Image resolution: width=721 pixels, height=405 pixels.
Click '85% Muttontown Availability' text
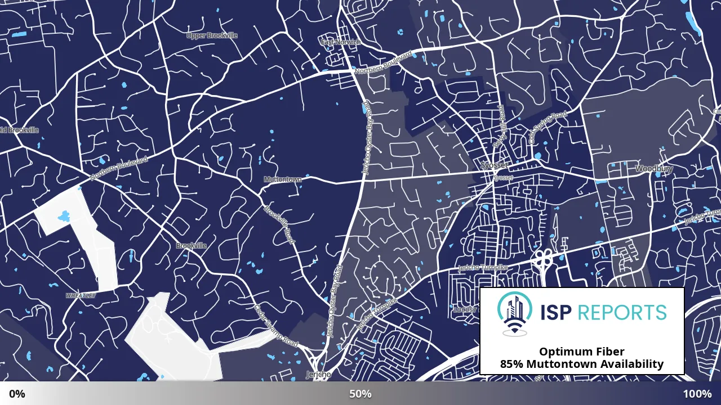[582, 364]
